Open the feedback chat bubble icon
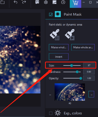This screenshot has height=117, width=98. 37,2
